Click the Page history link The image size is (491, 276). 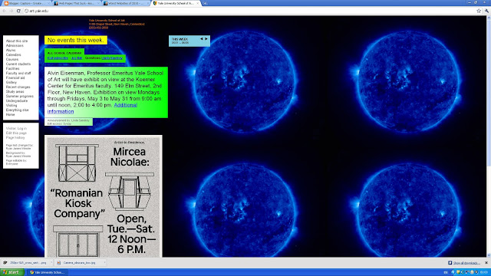pyautogui.click(x=15, y=138)
